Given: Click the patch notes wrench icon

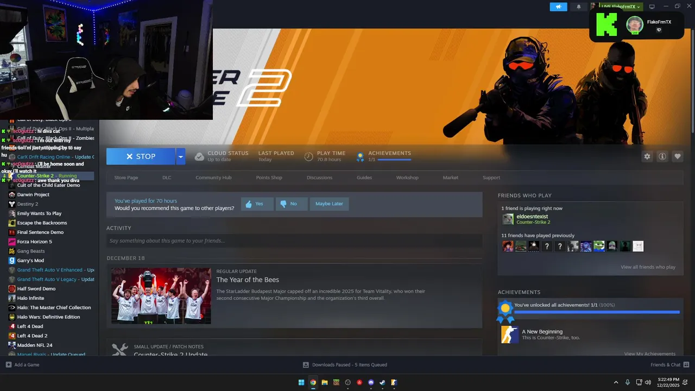Looking at the screenshot, I should point(120,350).
